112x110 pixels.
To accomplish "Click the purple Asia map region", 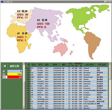I will 44,23.
